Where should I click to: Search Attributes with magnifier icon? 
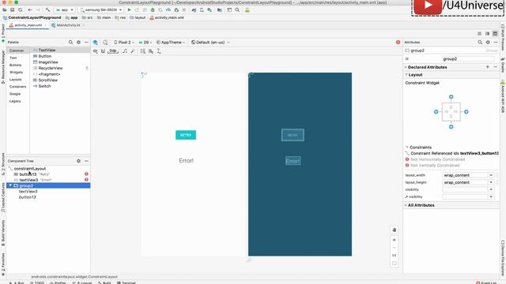pos(480,42)
